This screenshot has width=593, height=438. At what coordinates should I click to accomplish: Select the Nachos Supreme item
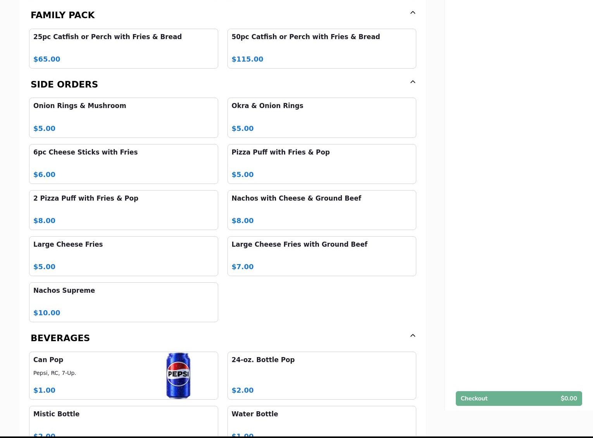[123, 302]
